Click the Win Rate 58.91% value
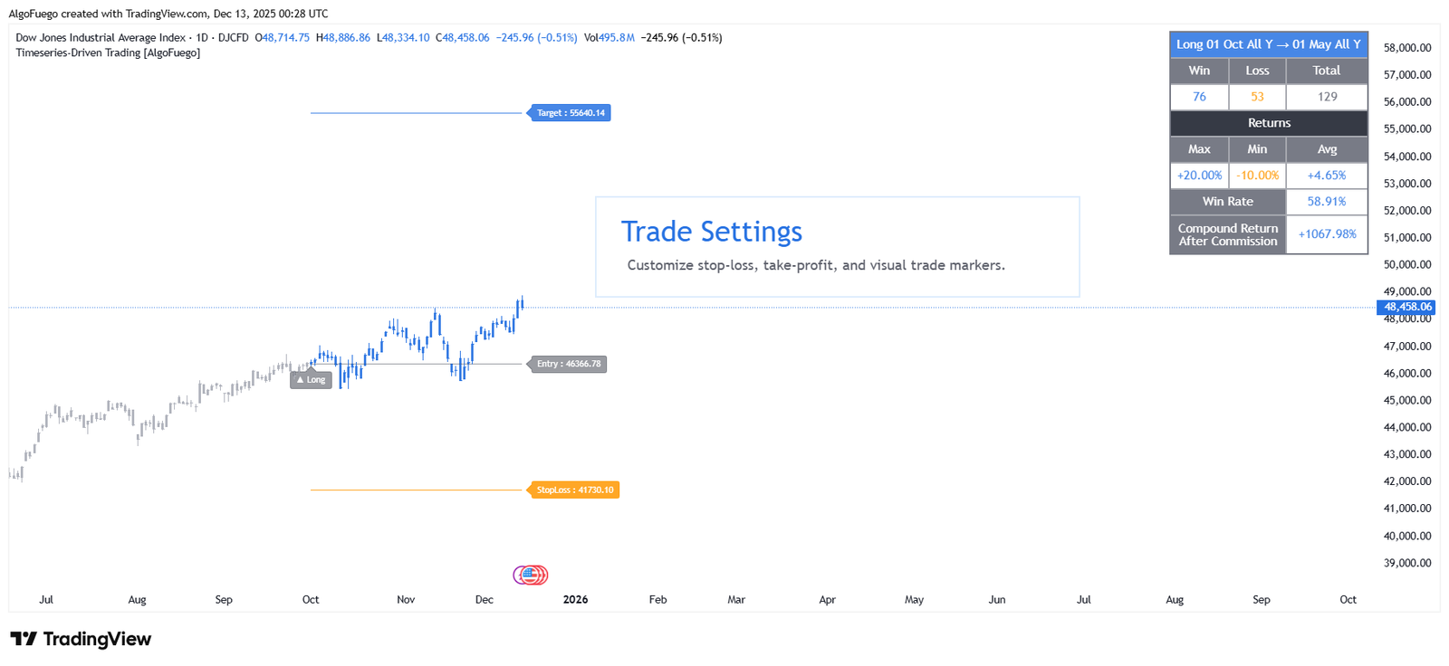1449x666 pixels. 1326,202
